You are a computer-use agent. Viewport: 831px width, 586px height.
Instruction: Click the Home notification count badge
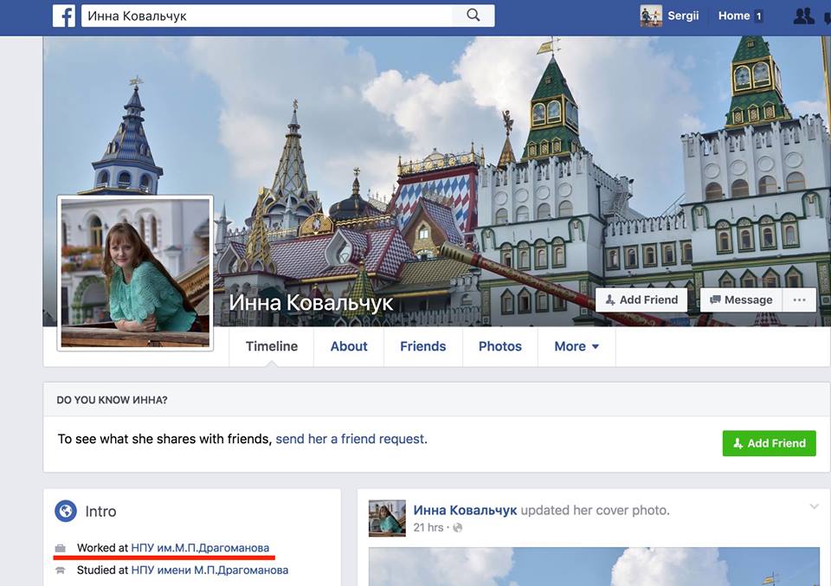point(759,16)
